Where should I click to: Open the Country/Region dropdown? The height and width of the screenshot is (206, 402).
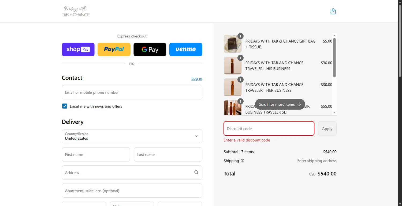click(132, 136)
